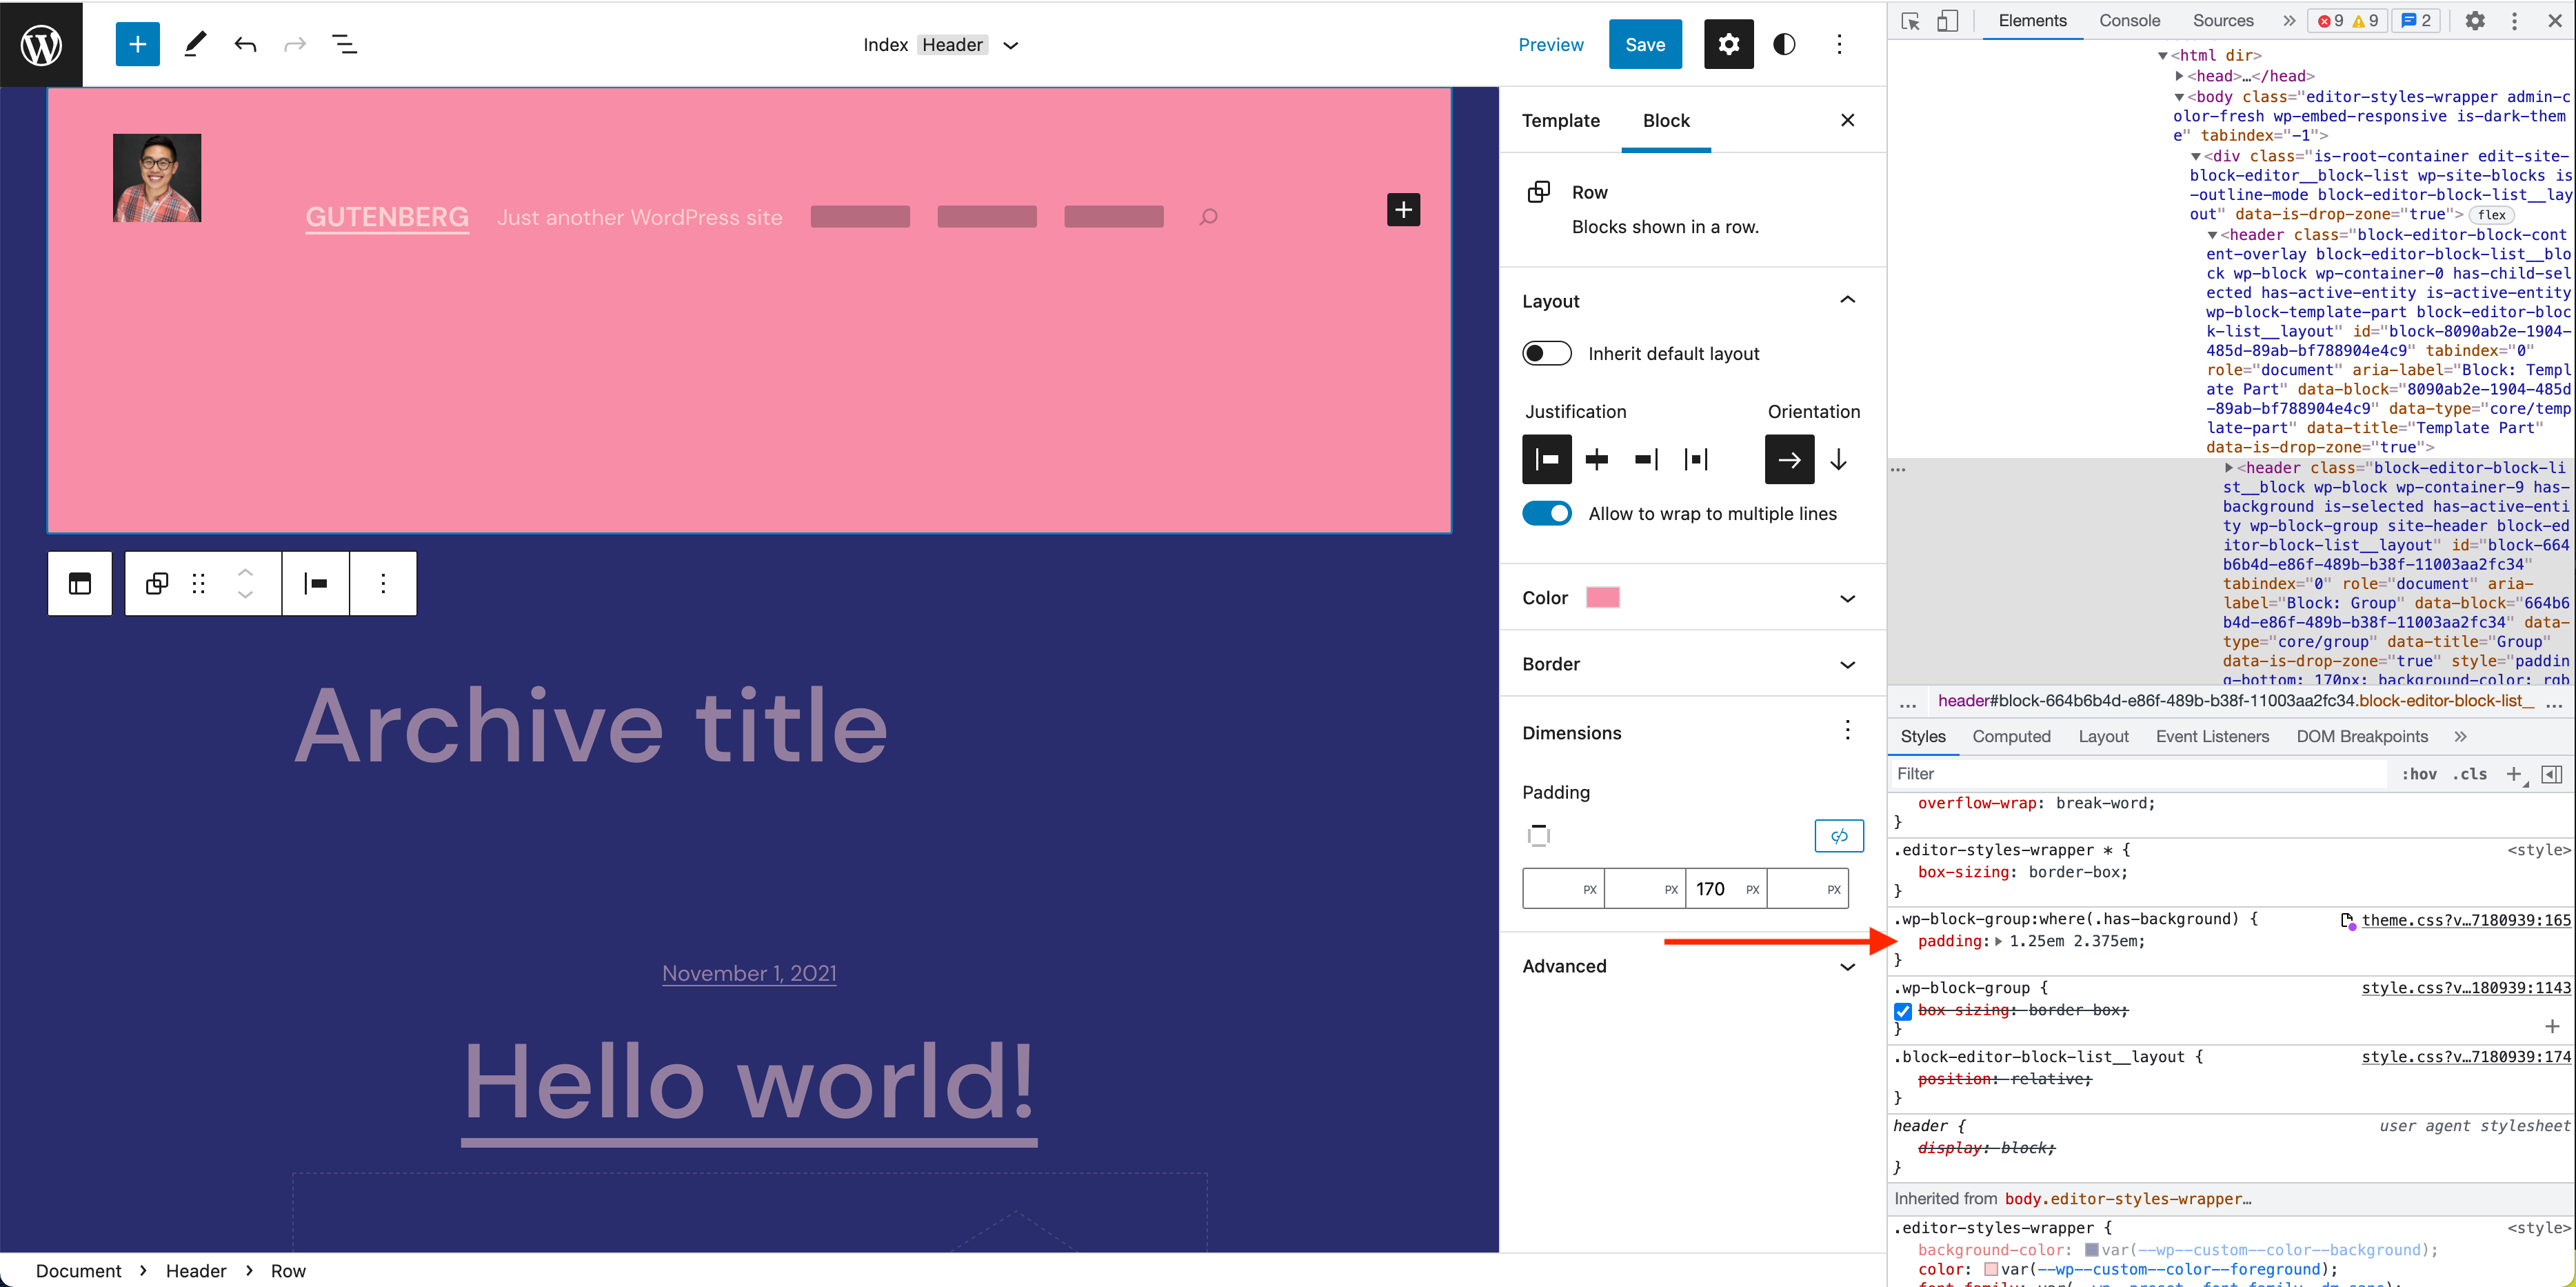Click the Save button
2576x1287 pixels.
(1645, 44)
